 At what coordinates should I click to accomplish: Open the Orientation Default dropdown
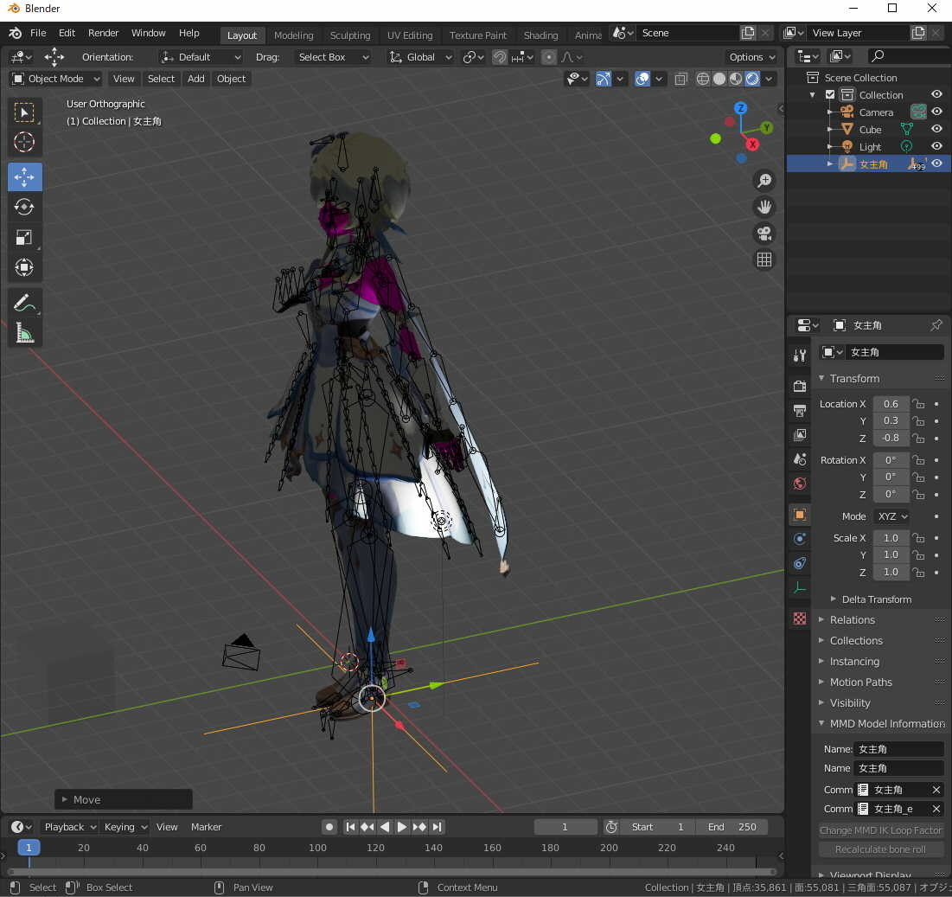[201, 57]
